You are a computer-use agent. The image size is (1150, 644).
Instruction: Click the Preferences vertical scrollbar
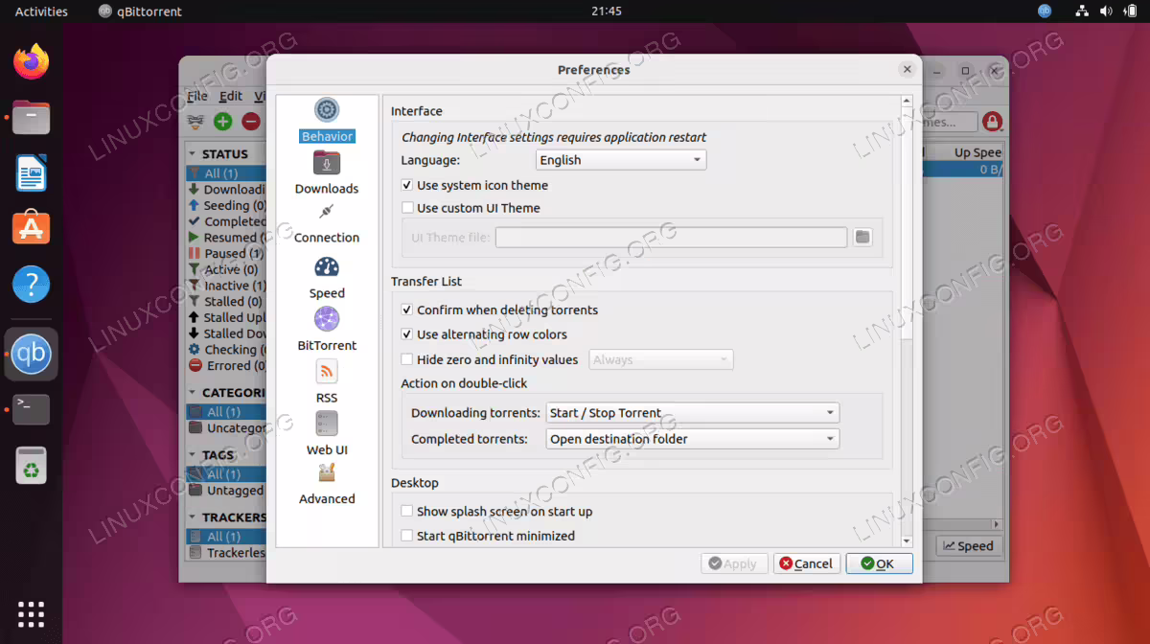click(907, 321)
